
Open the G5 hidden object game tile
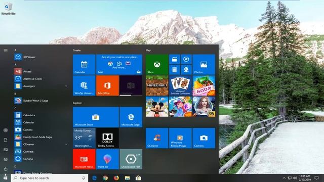[x=204, y=107]
